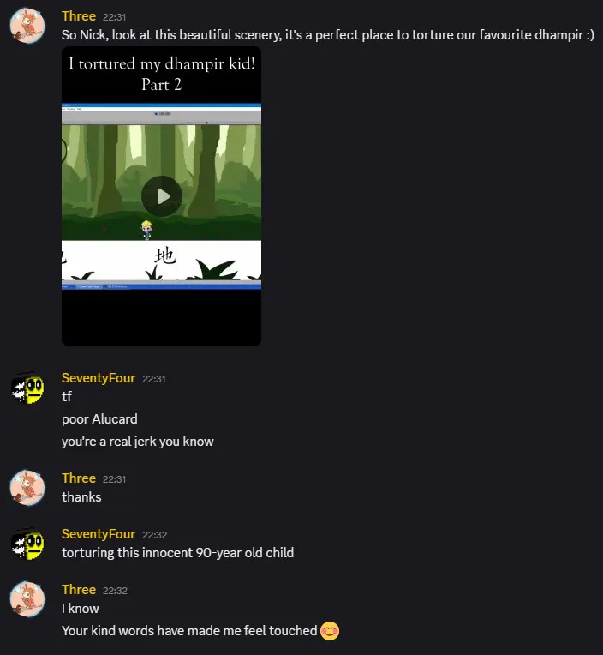Play the dhampir torture Part 2 video
Viewport: 603px width, 655px height.
(162, 196)
